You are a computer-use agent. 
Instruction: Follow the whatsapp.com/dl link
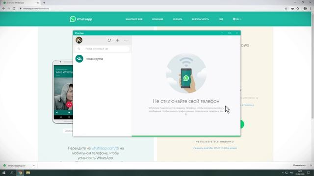(105, 148)
